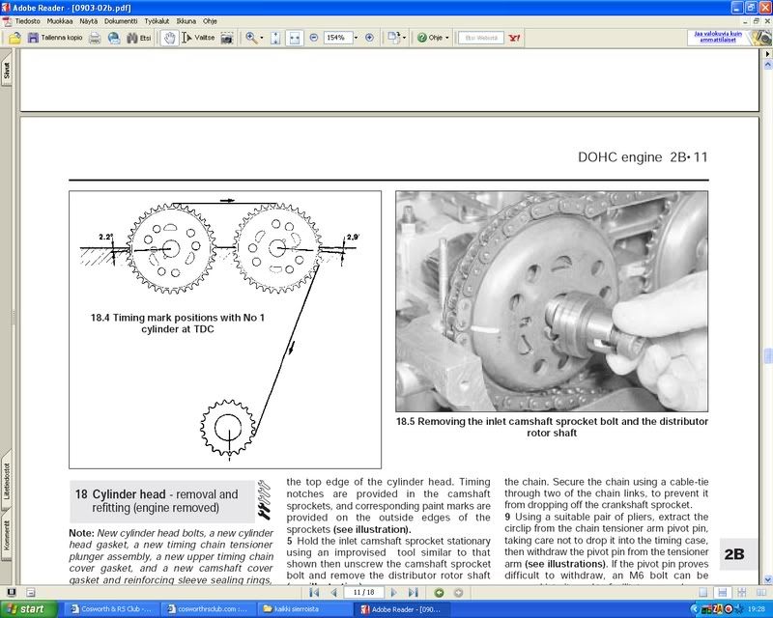Go to the previous page
773x618 pixels.
tap(333, 592)
